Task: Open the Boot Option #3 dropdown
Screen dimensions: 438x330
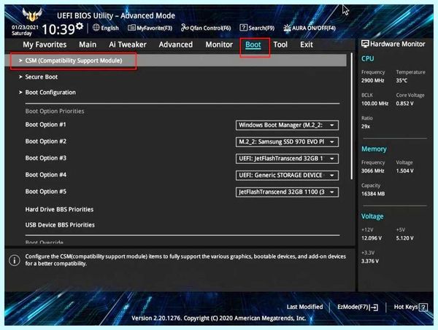Action: tap(287, 159)
